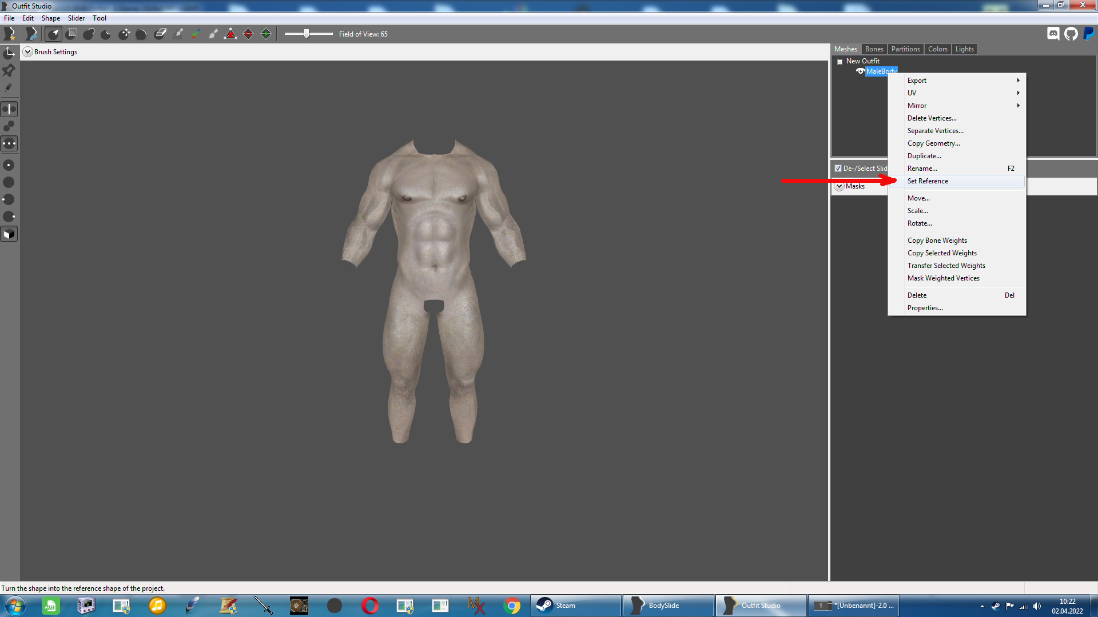This screenshot has width=1098, height=617.
Task: Choose Mask Weighted Vertices entry
Action: point(957,278)
